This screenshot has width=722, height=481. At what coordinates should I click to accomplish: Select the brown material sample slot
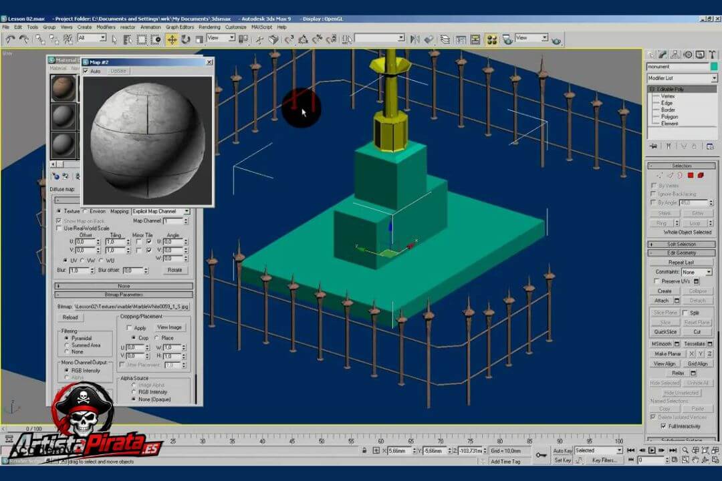63,88
